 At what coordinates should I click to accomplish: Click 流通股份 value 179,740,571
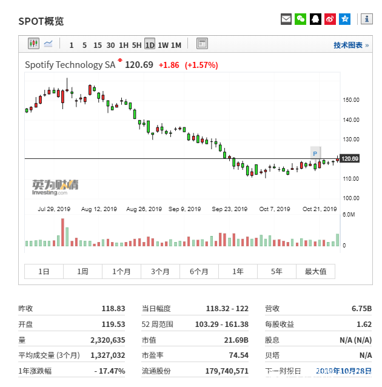[227, 371]
